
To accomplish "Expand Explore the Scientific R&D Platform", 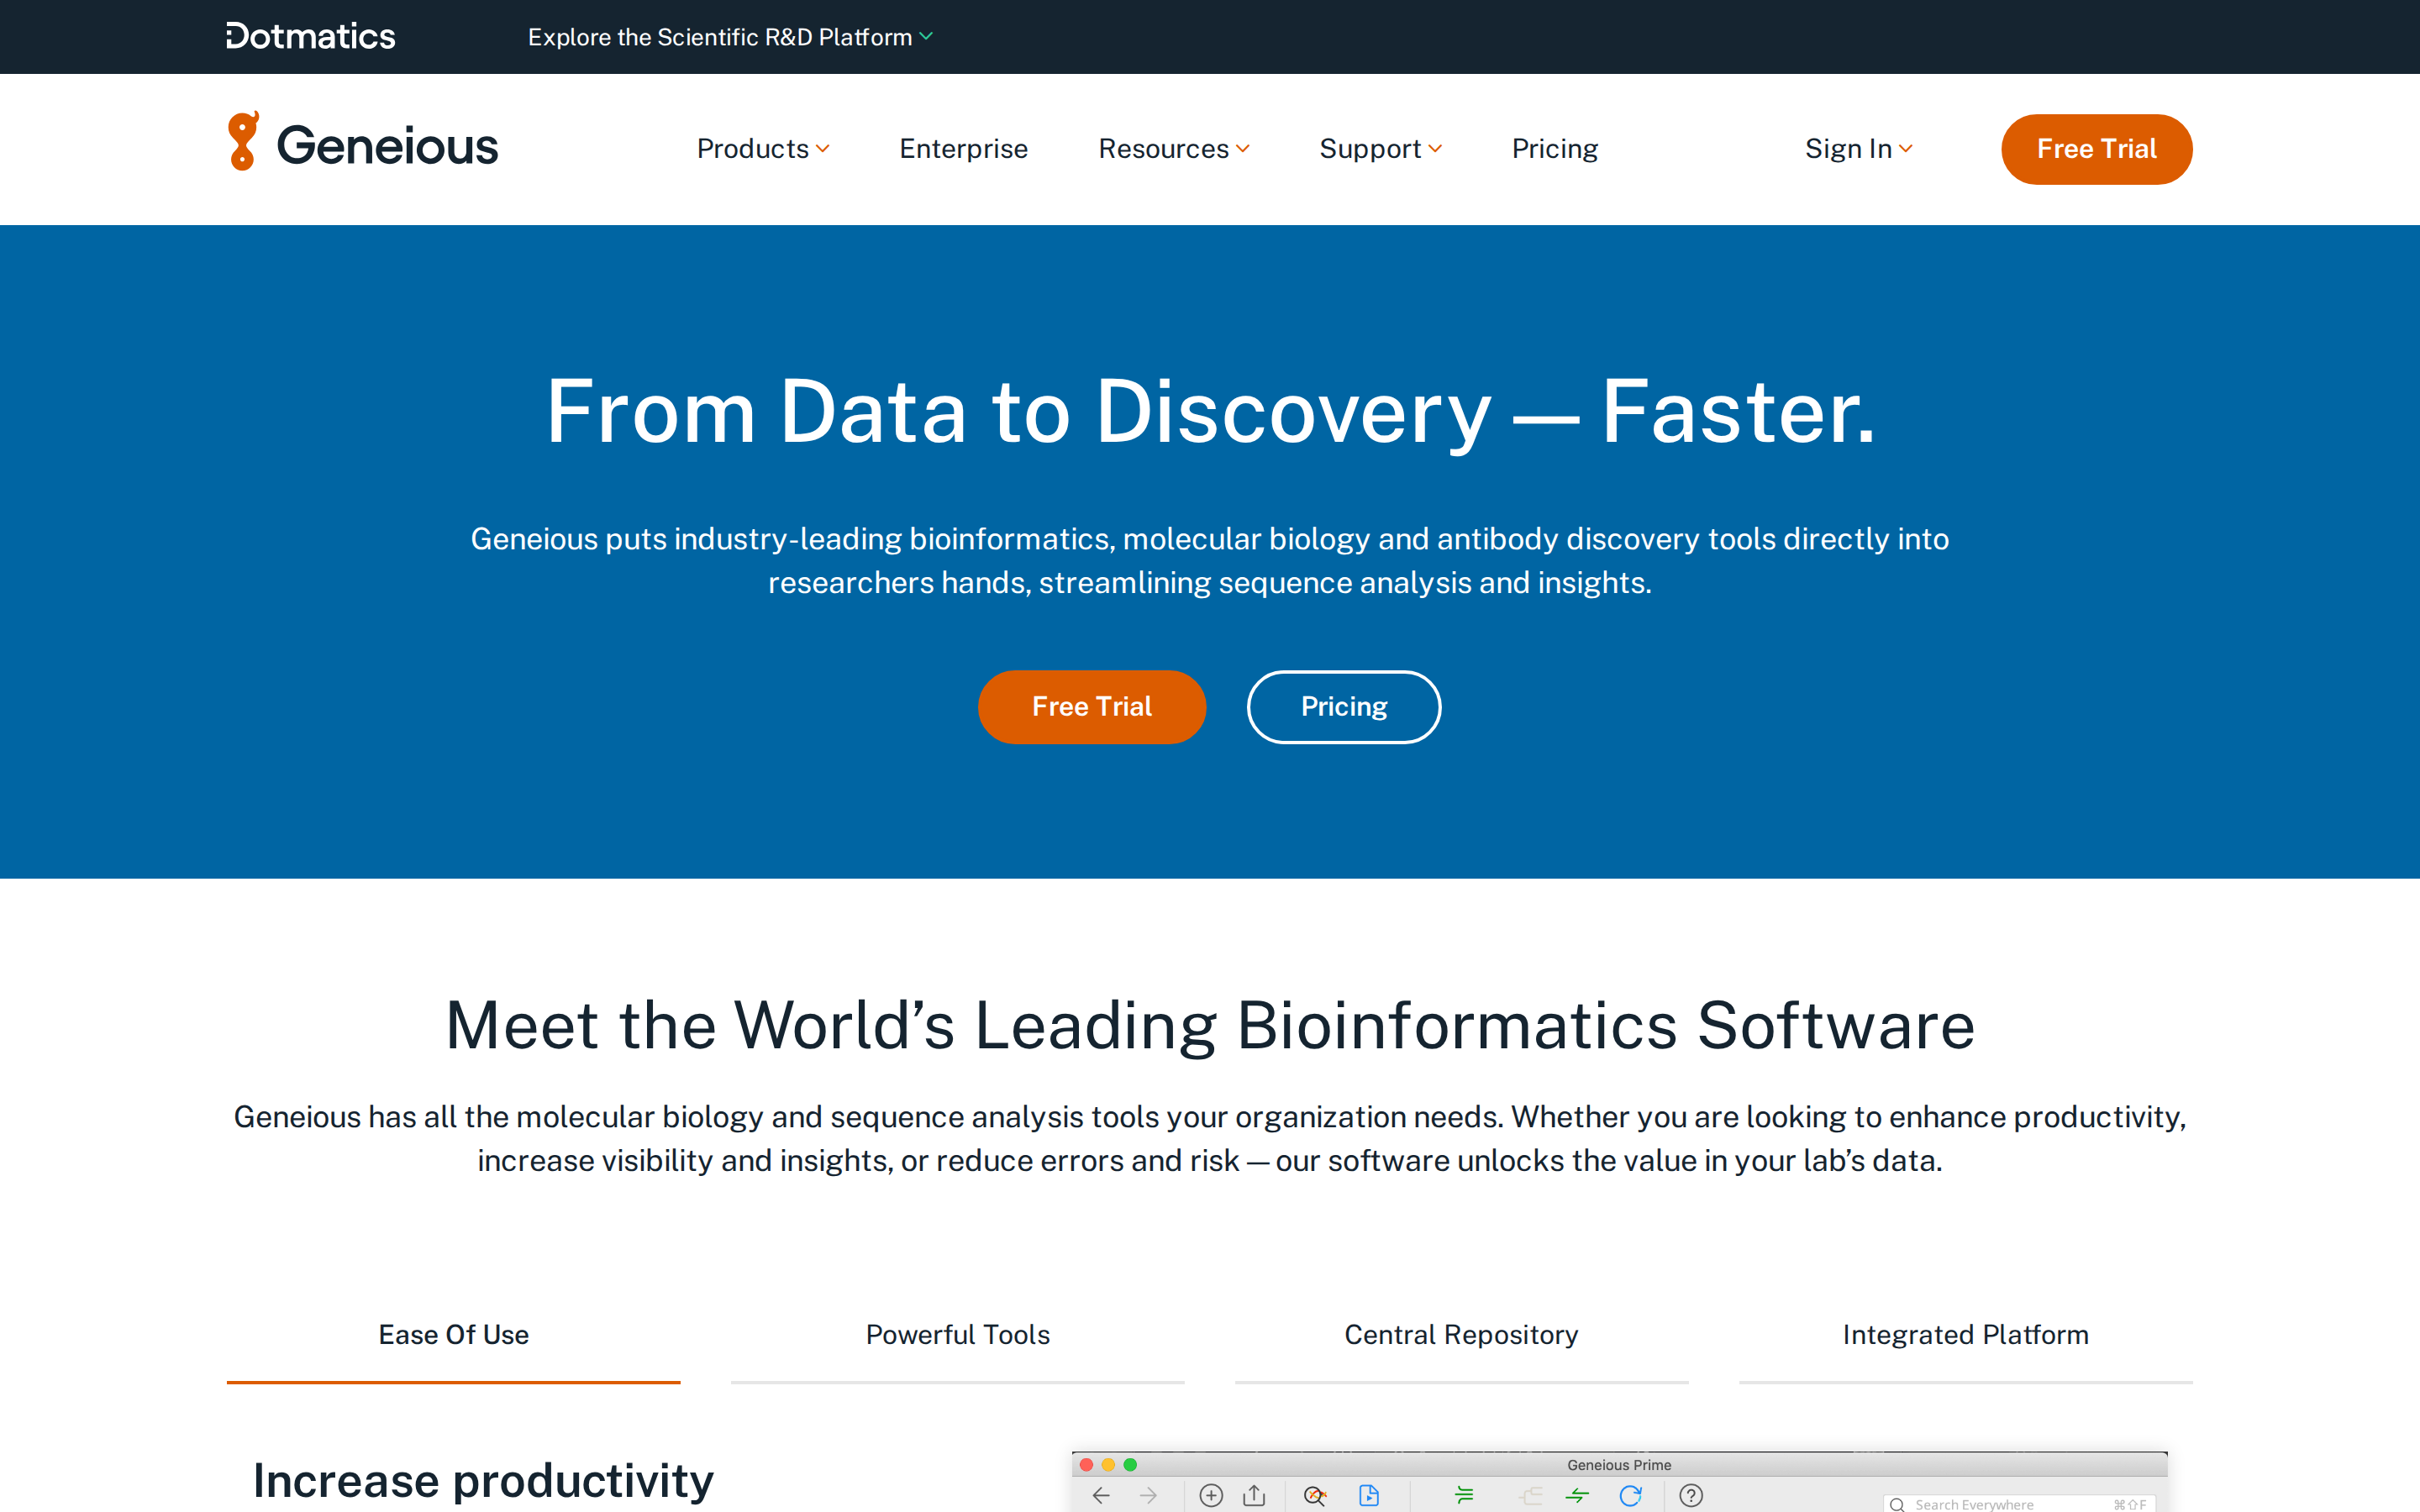I will [x=730, y=37].
